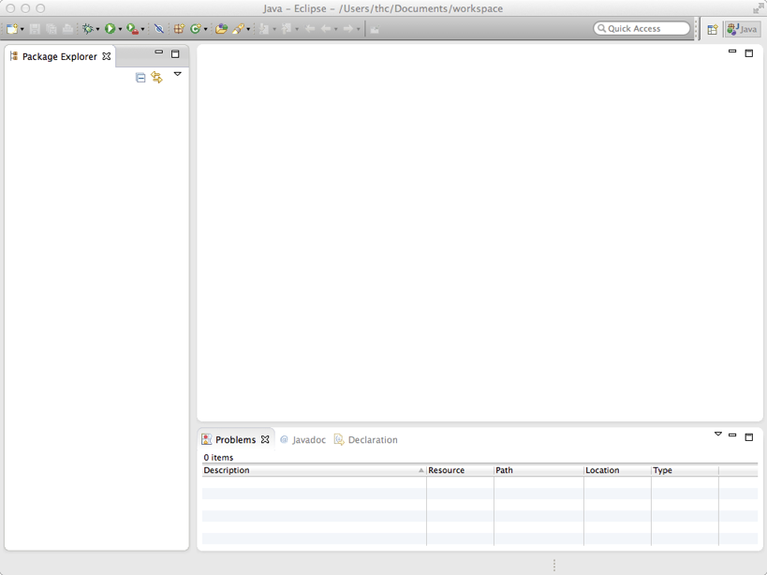767x575 pixels.
Task: Close the Problems view tab
Action: click(265, 439)
